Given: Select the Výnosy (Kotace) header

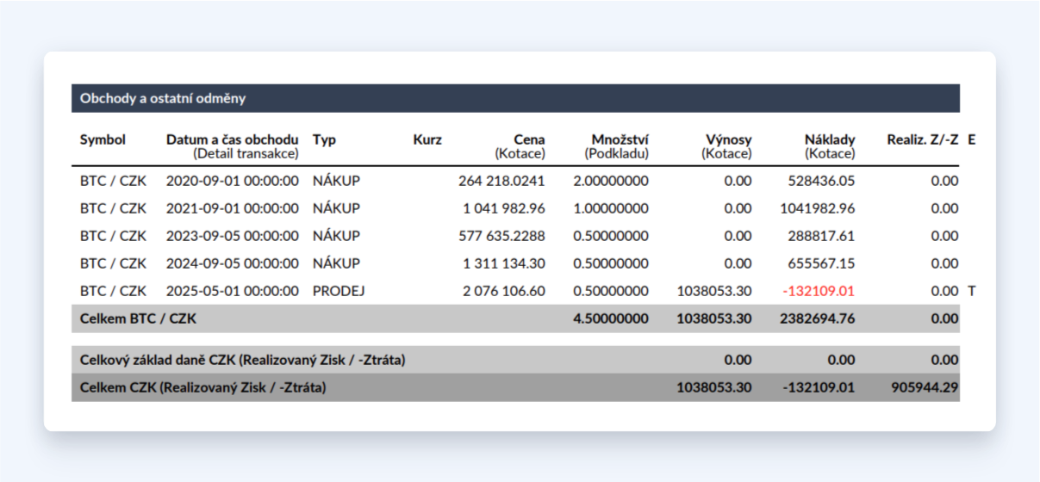Looking at the screenshot, I should click(x=726, y=146).
